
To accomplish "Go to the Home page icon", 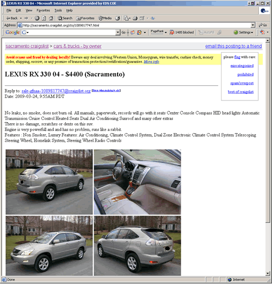I will coord(51,18).
